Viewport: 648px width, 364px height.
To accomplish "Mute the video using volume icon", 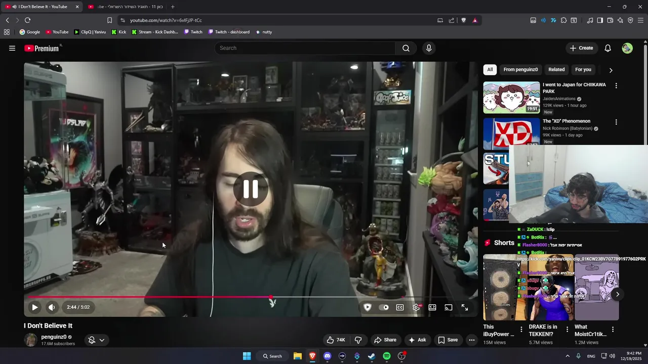I will [52, 307].
